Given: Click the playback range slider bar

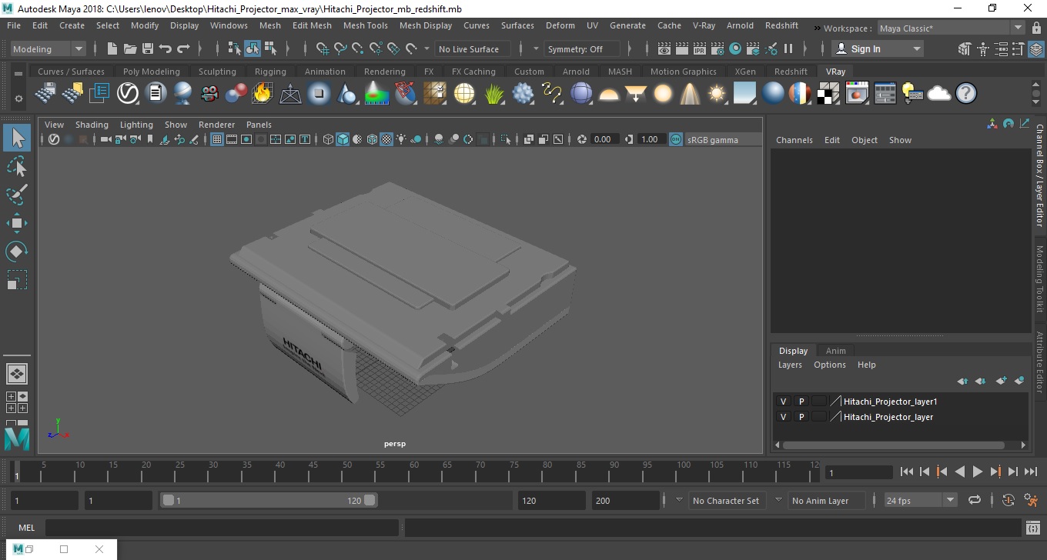Looking at the screenshot, I should click(x=269, y=500).
